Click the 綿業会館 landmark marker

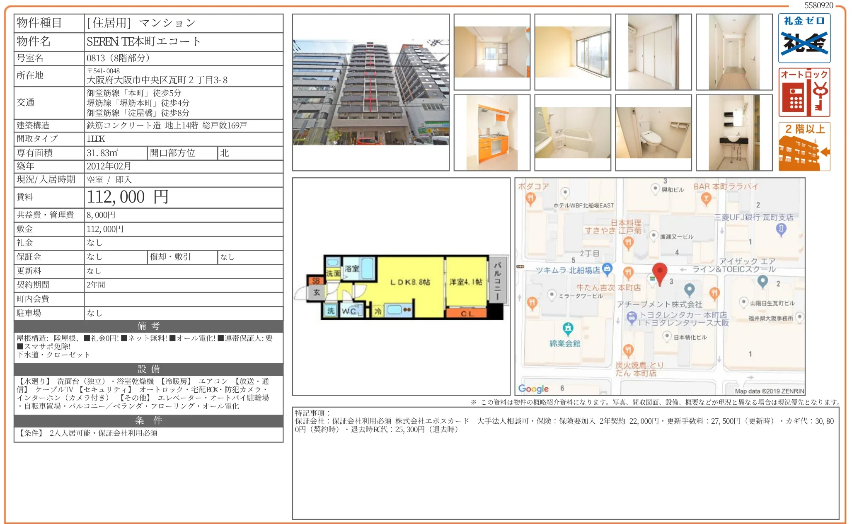568,328
